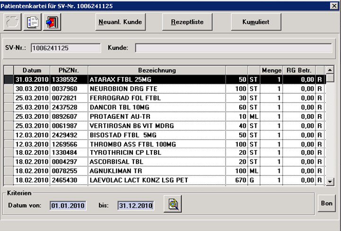
Task: Select the AGNUKLIMAN TR row
Action: pos(165,171)
